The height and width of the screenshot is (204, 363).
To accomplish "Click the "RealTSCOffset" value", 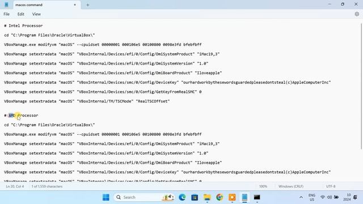I will [153, 101].
